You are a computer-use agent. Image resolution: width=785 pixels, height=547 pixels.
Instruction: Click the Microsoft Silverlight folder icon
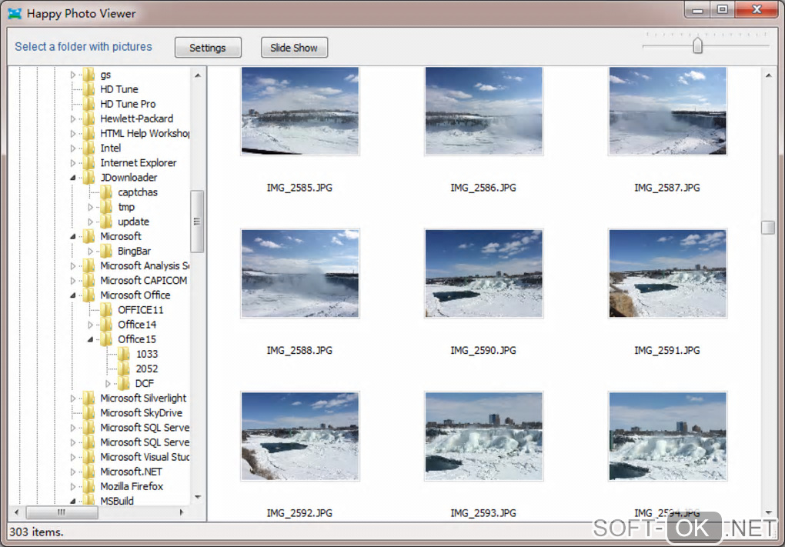pyautogui.click(x=89, y=398)
